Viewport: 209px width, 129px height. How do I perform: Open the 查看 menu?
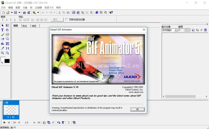[x=18, y=8]
